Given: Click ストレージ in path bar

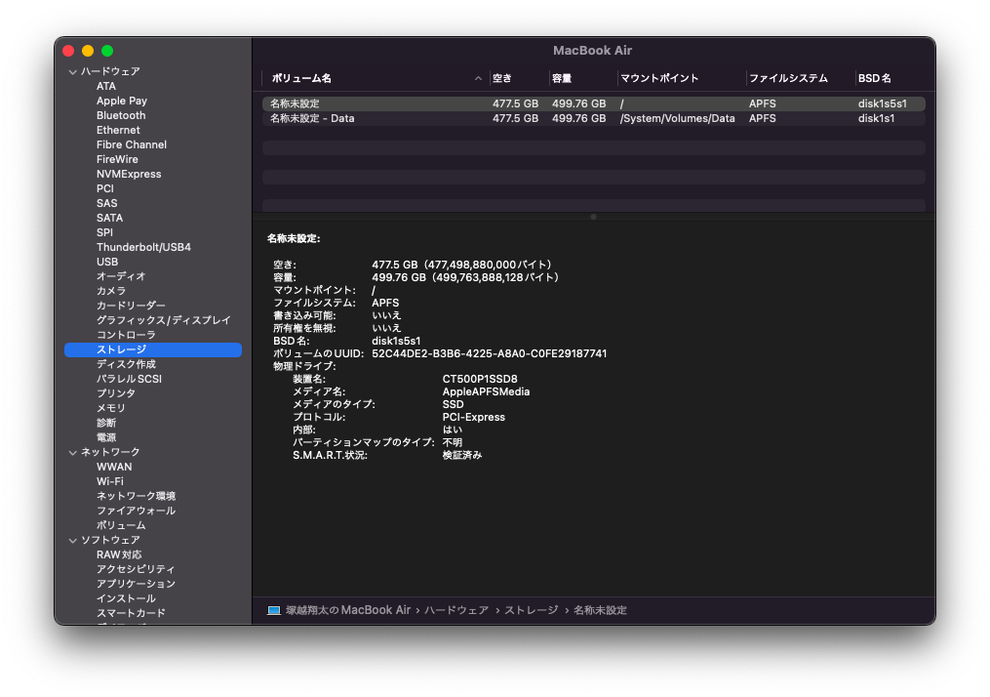Looking at the screenshot, I should pyautogui.click(x=531, y=610).
